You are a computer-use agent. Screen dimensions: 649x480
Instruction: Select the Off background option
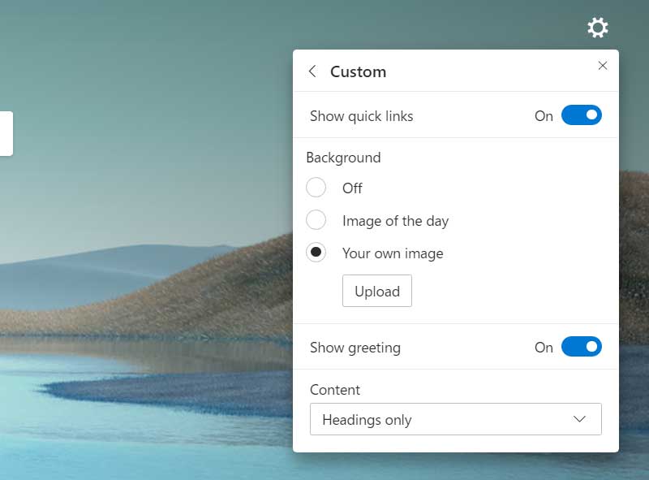[x=317, y=188]
